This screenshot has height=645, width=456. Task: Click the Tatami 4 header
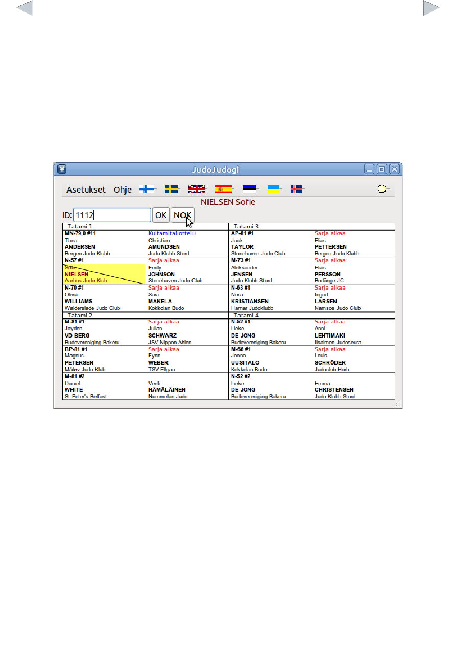click(246, 315)
